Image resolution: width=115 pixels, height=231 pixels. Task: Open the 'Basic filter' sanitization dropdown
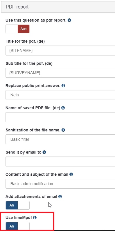(x=60, y=139)
